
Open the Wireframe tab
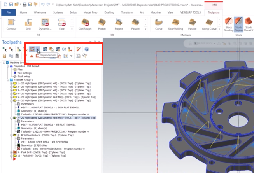pos(40,12)
